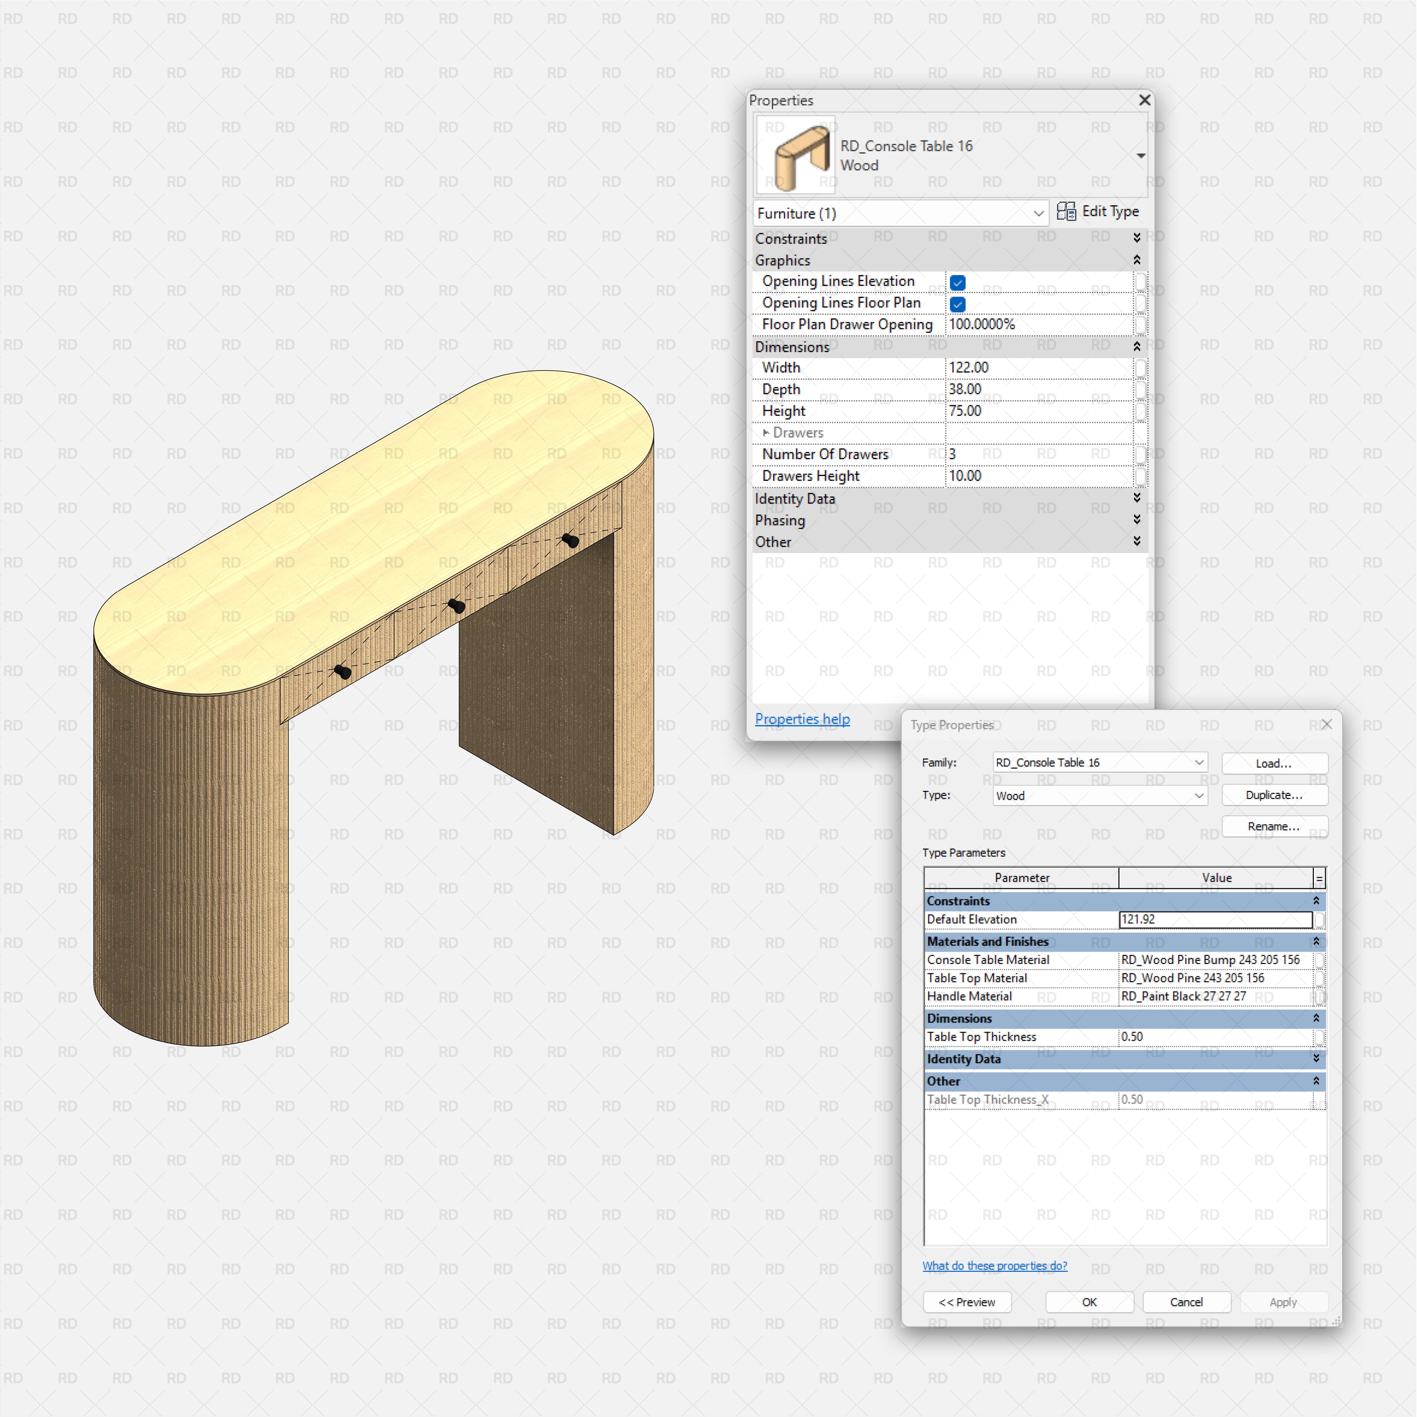Image resolution: width=1417 pixels, height=1417 pixels.
Task: Expand the Drawers parameter group
Action: pyautogui.click(x=766, y=433)
